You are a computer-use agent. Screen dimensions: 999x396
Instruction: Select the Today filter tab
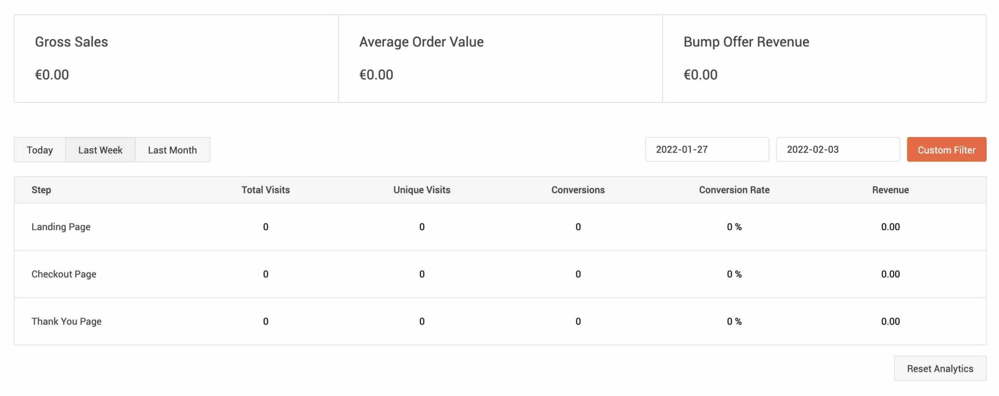pos(40,150)
